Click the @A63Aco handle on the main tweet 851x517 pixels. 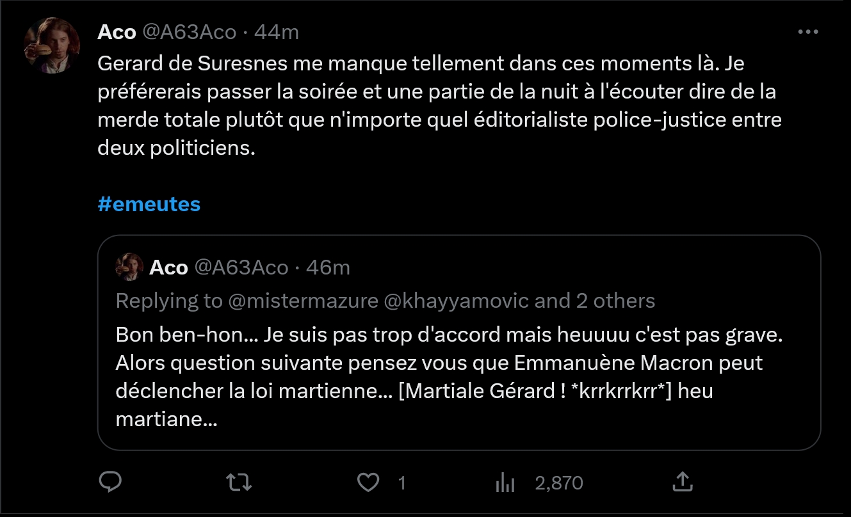pos(189,32)
